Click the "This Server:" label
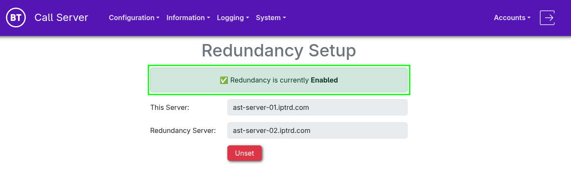571x177 pixels. tap(170, 107)
